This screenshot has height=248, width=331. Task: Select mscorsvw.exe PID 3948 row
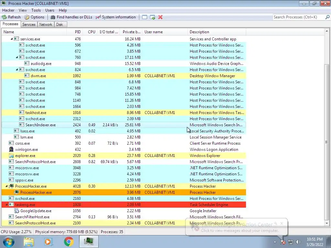pos(124,168)
